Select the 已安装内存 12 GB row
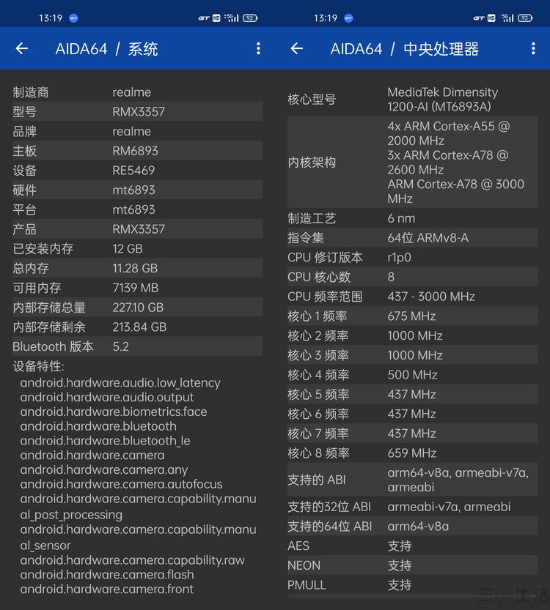 (138, 248)
